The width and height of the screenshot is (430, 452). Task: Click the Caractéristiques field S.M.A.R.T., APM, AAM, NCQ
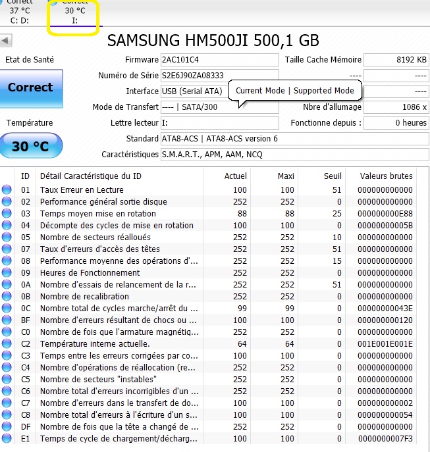[x=294, y=155]
